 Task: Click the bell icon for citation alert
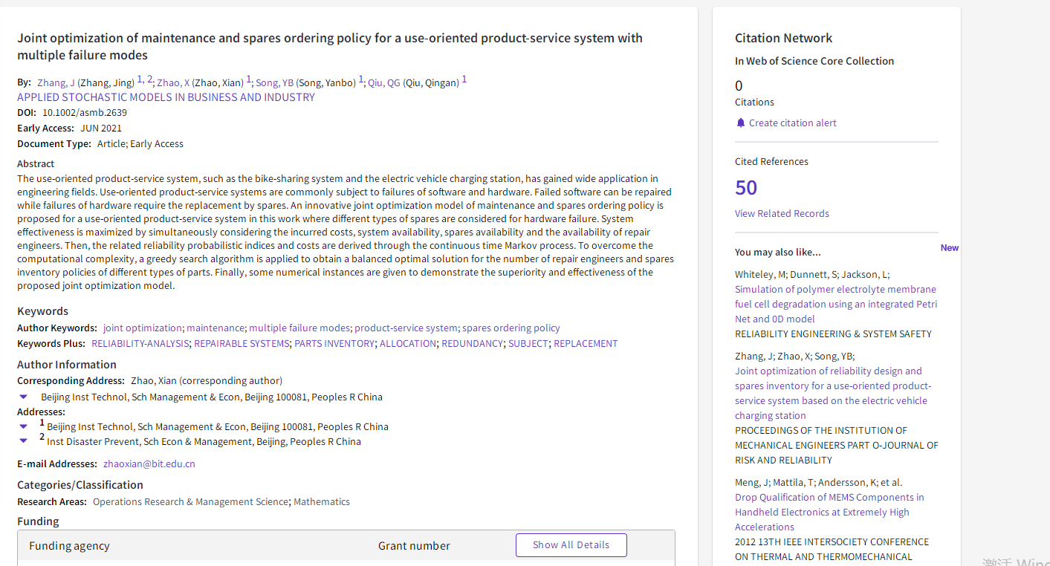(740, 123)
